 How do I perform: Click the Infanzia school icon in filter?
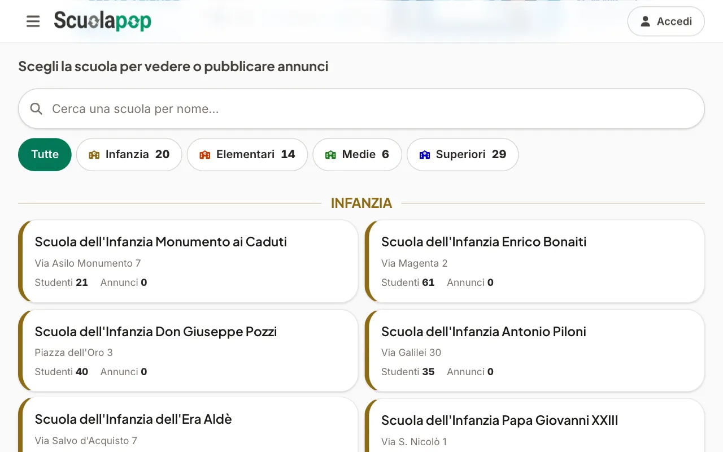[94, 155]
